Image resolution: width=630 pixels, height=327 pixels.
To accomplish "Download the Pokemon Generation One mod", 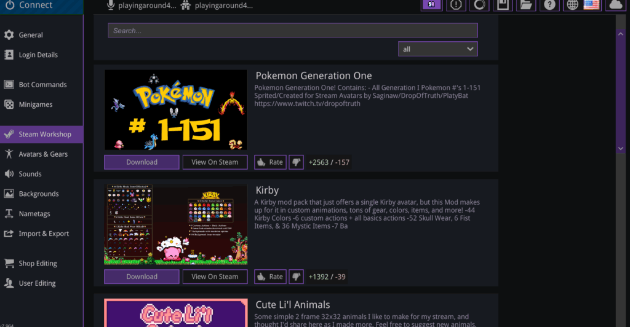I will click(142, 162).
